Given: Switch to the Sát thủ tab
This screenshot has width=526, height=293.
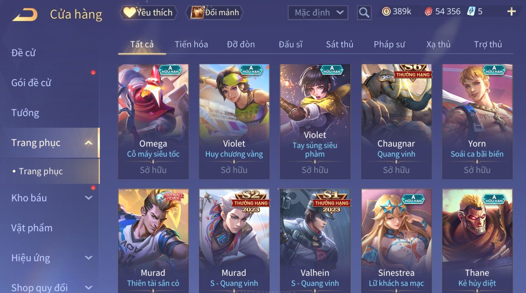Looking at the screenshot, I should [339, 44].
